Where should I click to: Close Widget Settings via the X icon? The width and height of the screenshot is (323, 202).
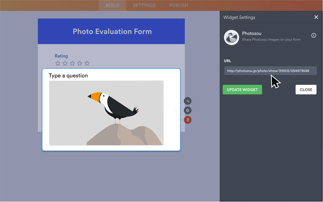[316, 17]
